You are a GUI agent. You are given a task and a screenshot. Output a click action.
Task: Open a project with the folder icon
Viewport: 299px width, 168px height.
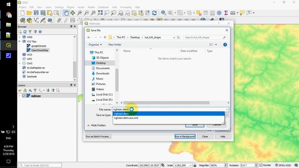tap(29, 13)
